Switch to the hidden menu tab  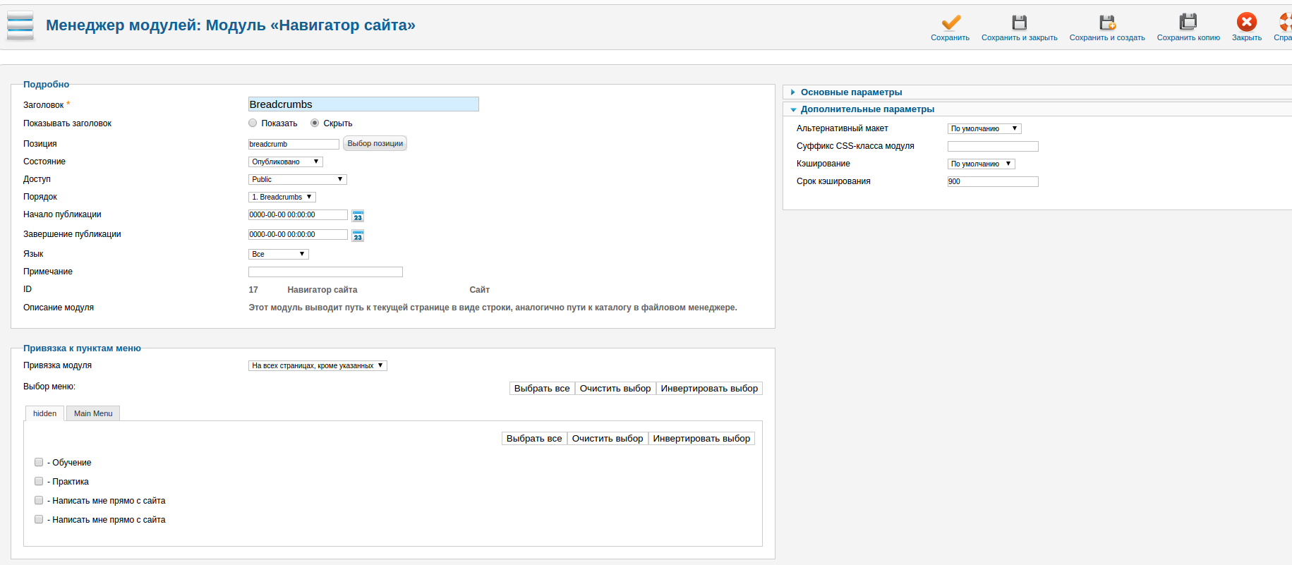(44, 413)
